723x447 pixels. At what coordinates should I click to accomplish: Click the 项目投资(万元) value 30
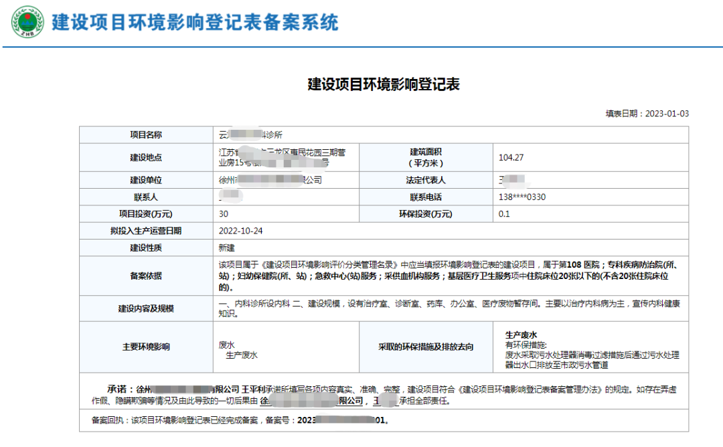pos(224,214)
